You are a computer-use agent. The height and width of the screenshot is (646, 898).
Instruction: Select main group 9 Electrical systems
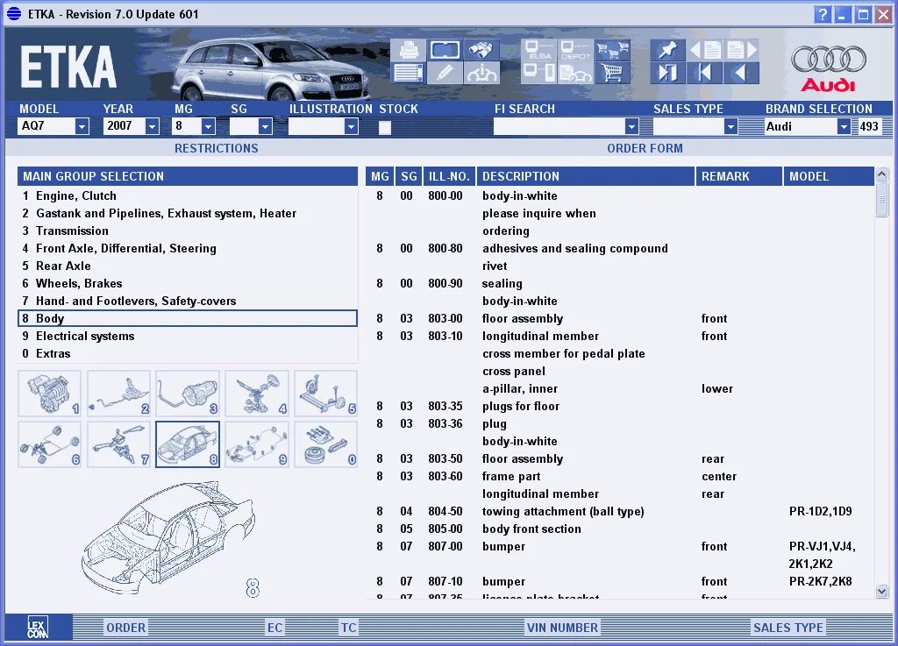click(188, 336)
